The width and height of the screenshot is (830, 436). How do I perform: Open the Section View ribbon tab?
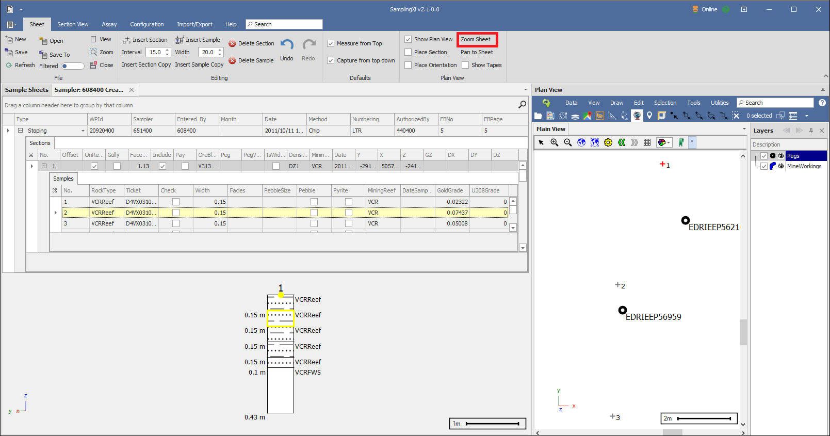click(73, 24)
